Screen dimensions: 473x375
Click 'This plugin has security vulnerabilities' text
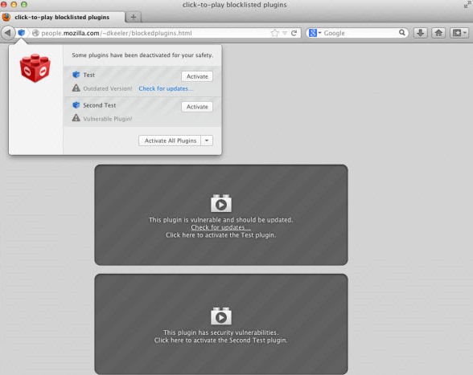tap(220, 332)
